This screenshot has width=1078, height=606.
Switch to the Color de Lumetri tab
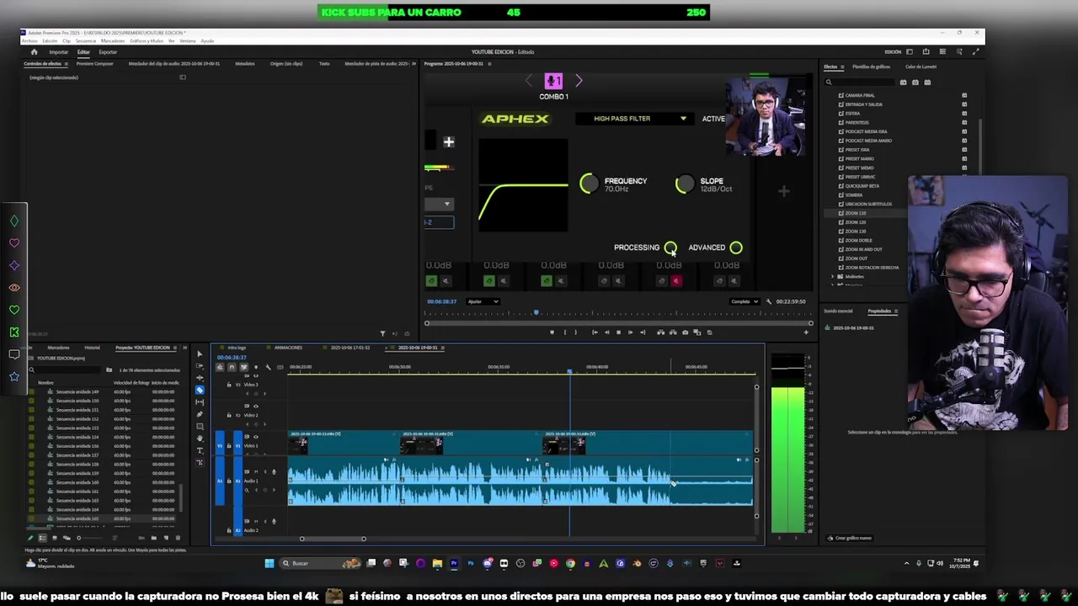pyautogui.click(x=921, y=66)
